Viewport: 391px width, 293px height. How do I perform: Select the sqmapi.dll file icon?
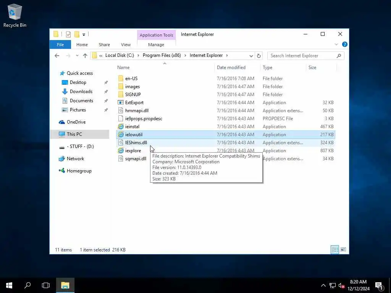(121, 158)
